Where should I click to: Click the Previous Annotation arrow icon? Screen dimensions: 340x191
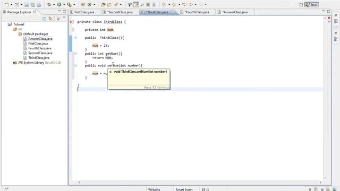click(174, 5)
